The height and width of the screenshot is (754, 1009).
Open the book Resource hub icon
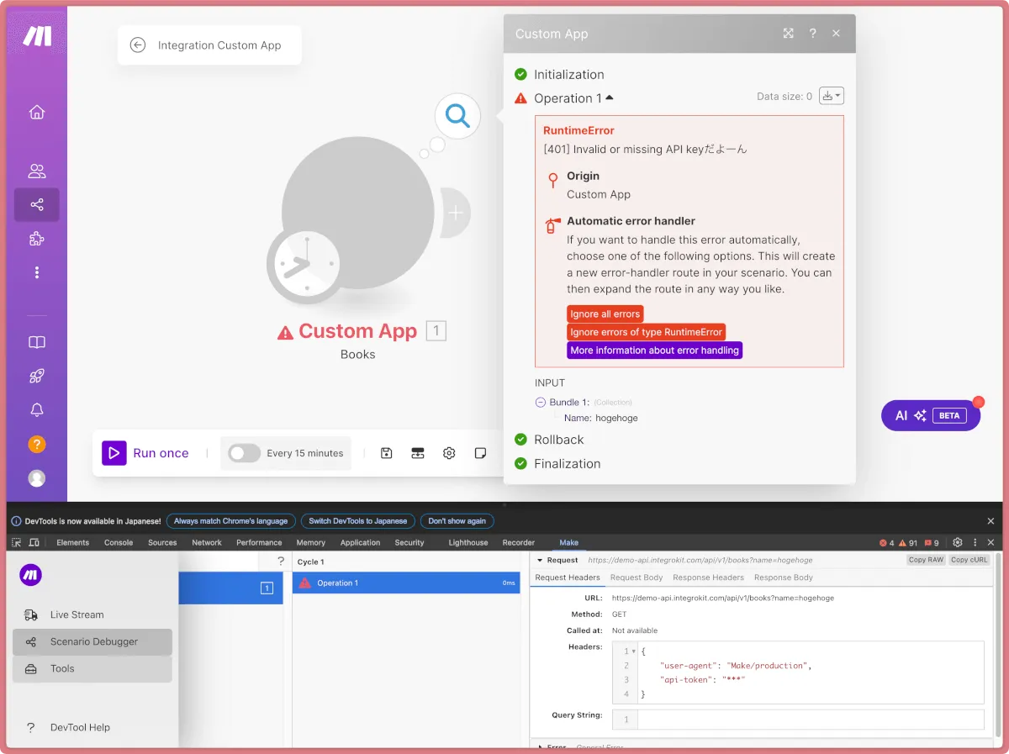(37, 342)
